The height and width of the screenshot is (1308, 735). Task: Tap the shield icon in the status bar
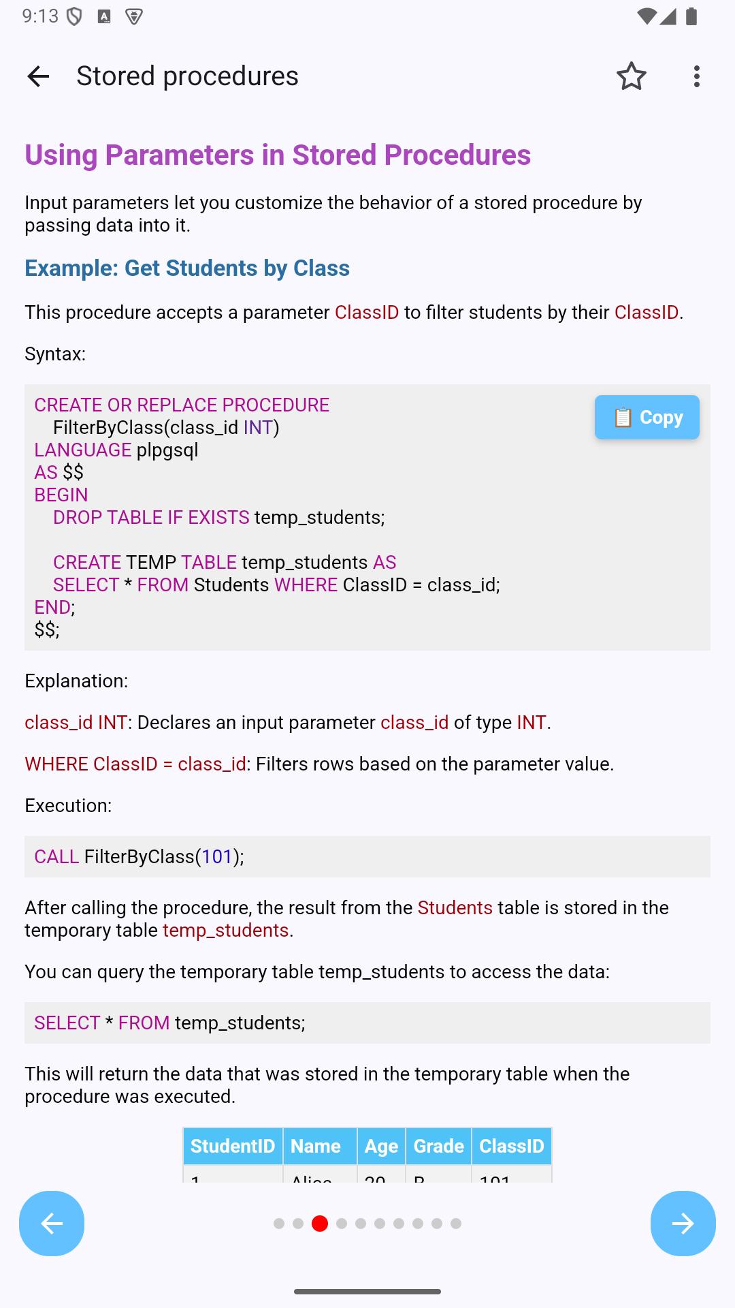pyautogui.click(x=73, y=16)
